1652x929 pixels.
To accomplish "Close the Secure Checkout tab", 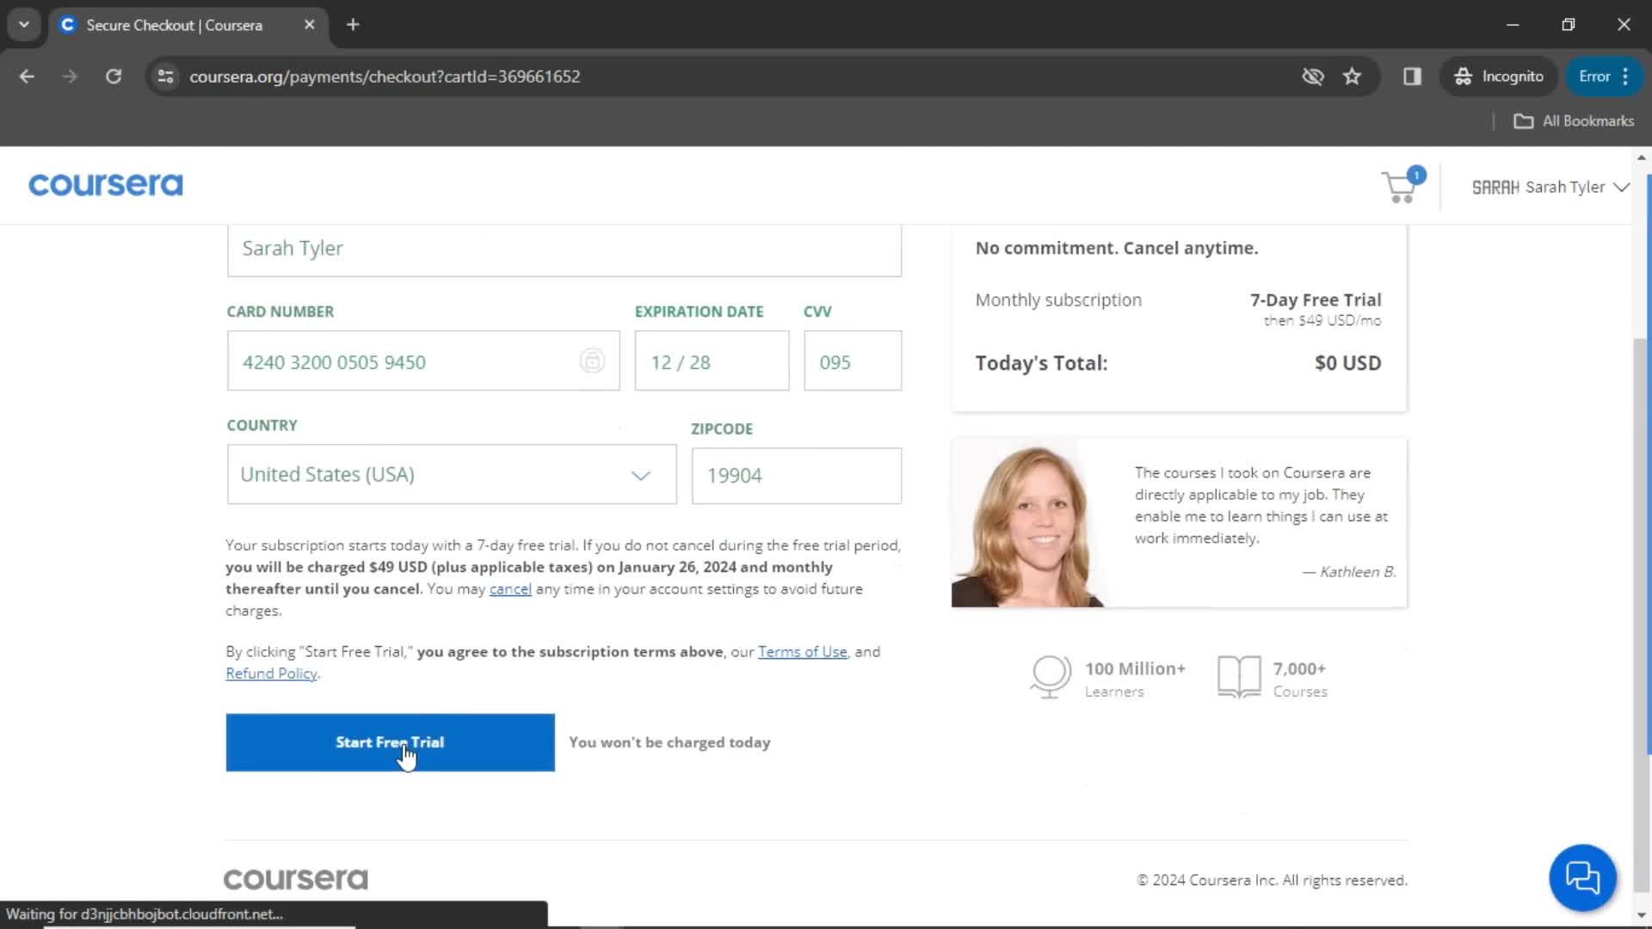I will click(310, 25).
